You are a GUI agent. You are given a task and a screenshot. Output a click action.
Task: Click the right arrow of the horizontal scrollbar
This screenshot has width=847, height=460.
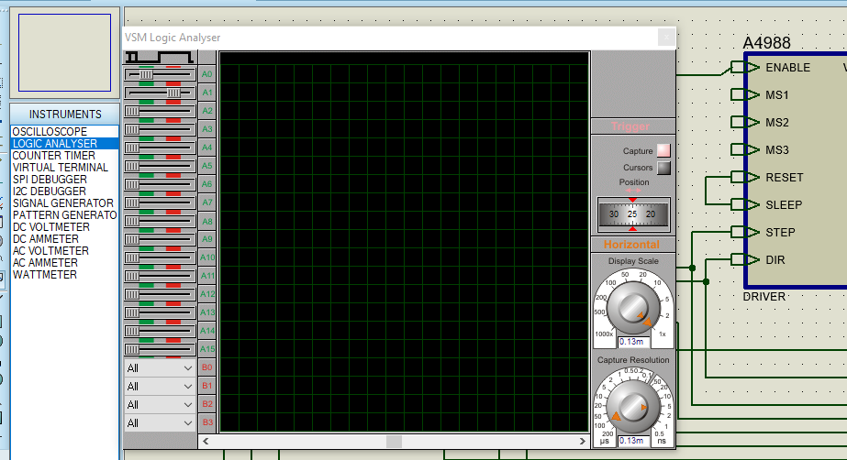[x=582, y=441]
